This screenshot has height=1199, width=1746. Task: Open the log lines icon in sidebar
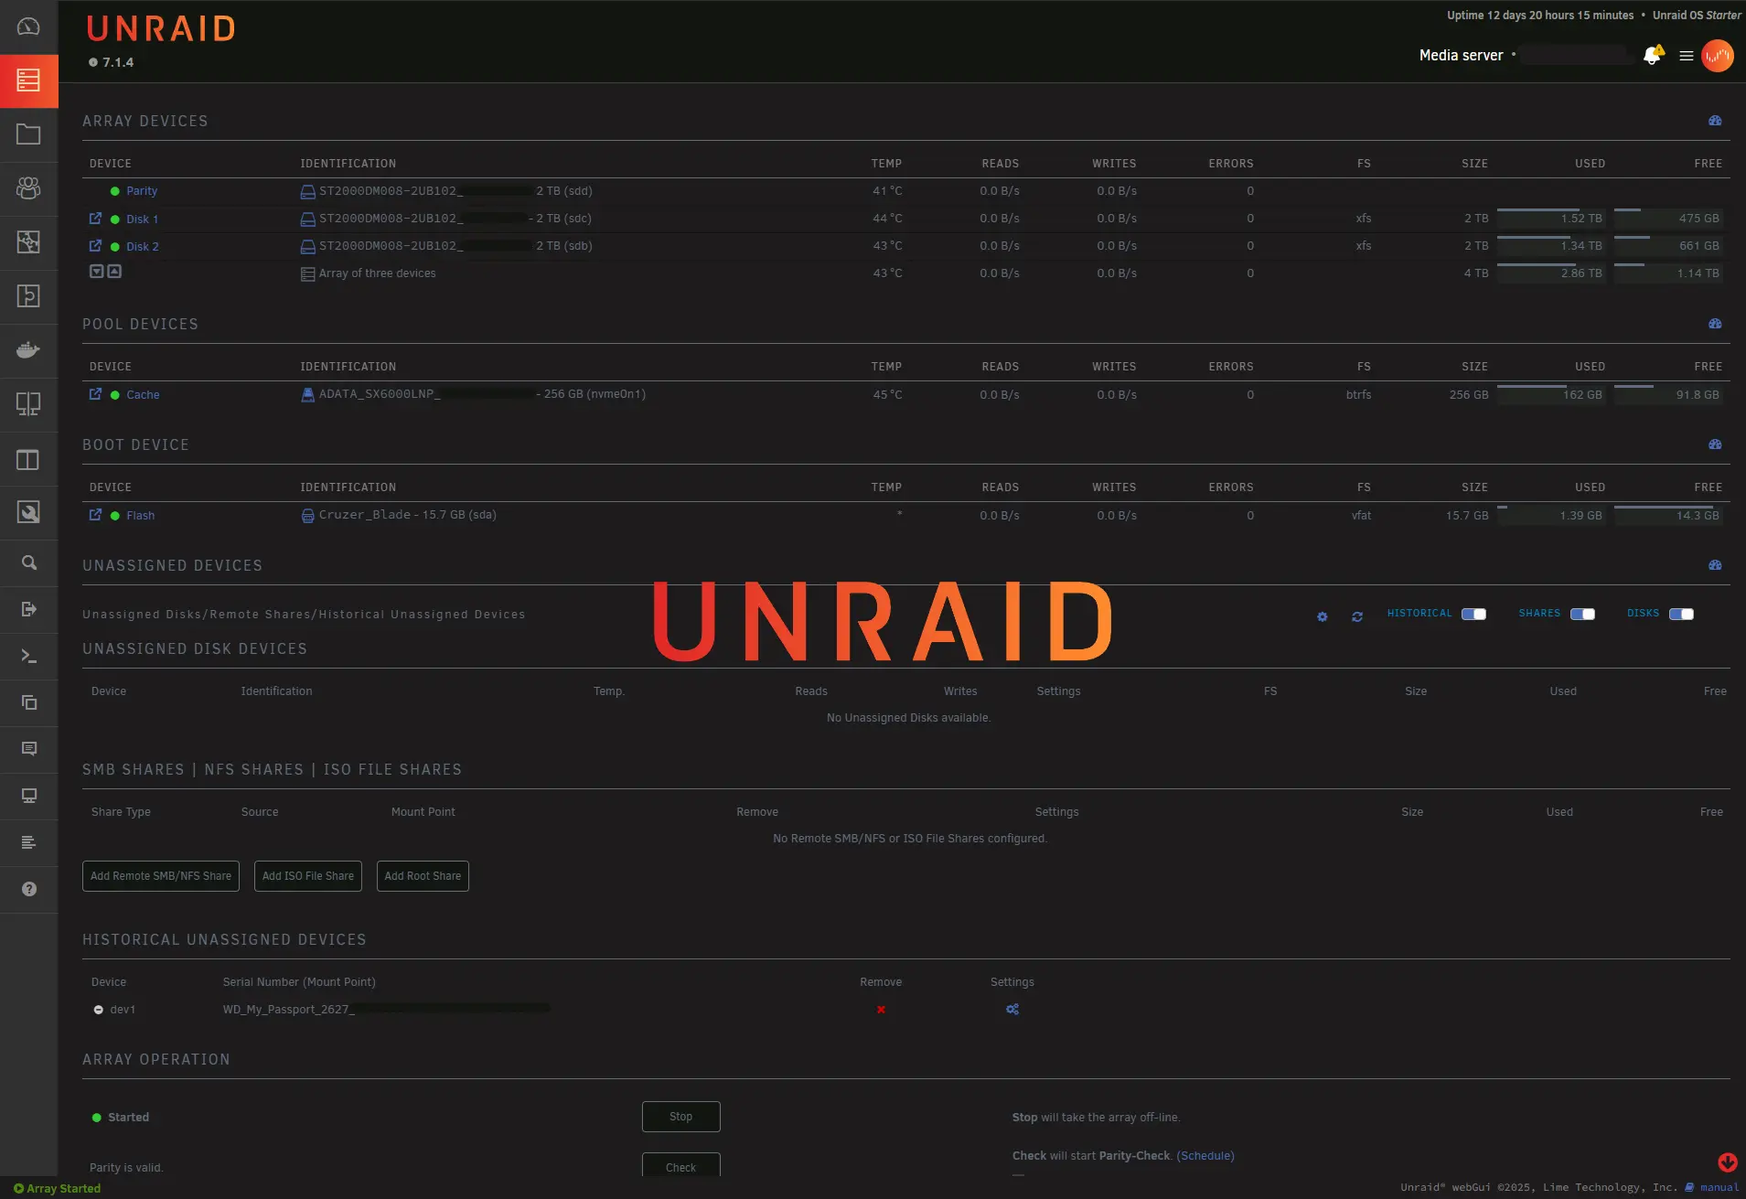tap(29, 842)
